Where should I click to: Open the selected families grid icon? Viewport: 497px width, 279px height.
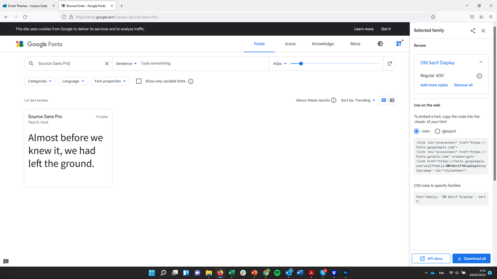(x=399, y=44)
